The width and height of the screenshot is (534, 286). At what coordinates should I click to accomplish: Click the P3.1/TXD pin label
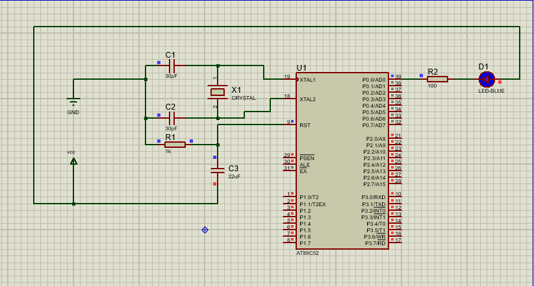point(374,204)
